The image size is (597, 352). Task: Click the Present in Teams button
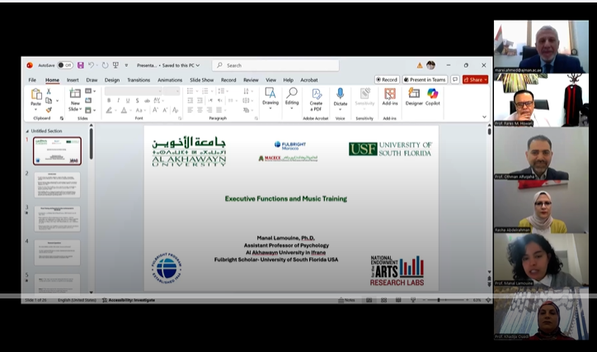[x=425, y=80]
